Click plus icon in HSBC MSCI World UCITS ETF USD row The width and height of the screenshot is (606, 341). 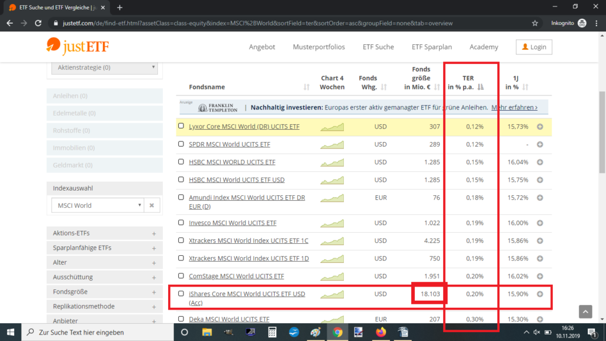[540, 180]
